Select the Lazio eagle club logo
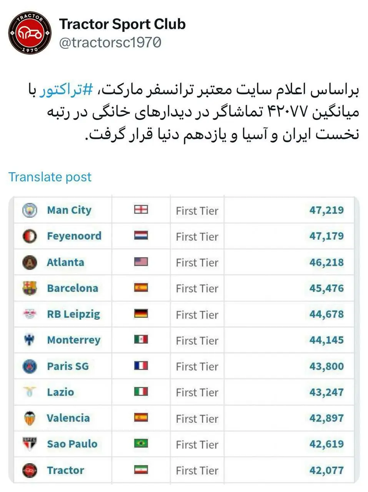 pos(29,392)
